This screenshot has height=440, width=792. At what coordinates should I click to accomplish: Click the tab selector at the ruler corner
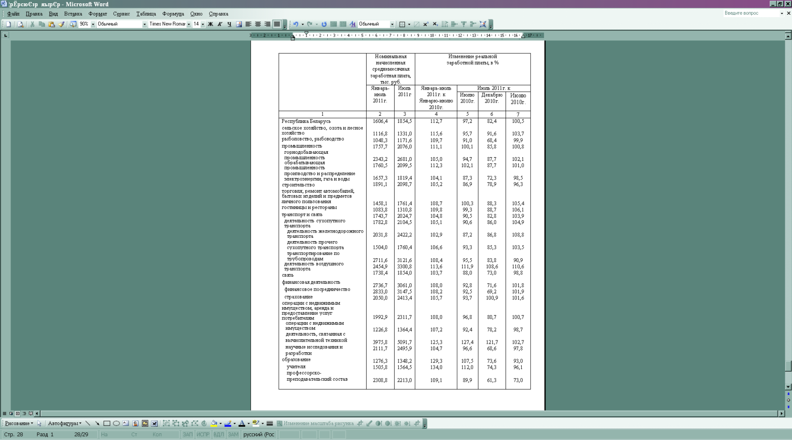tap(6, 35)
